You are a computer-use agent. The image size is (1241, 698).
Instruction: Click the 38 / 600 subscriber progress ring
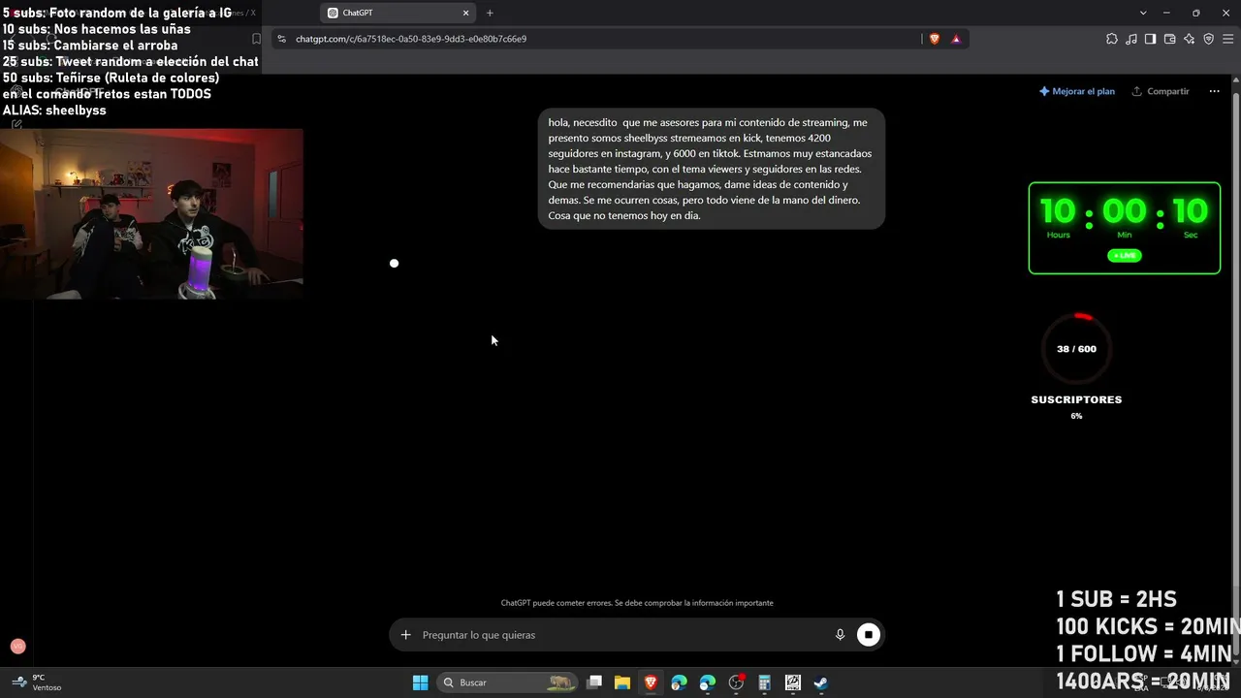[1076, 349]
